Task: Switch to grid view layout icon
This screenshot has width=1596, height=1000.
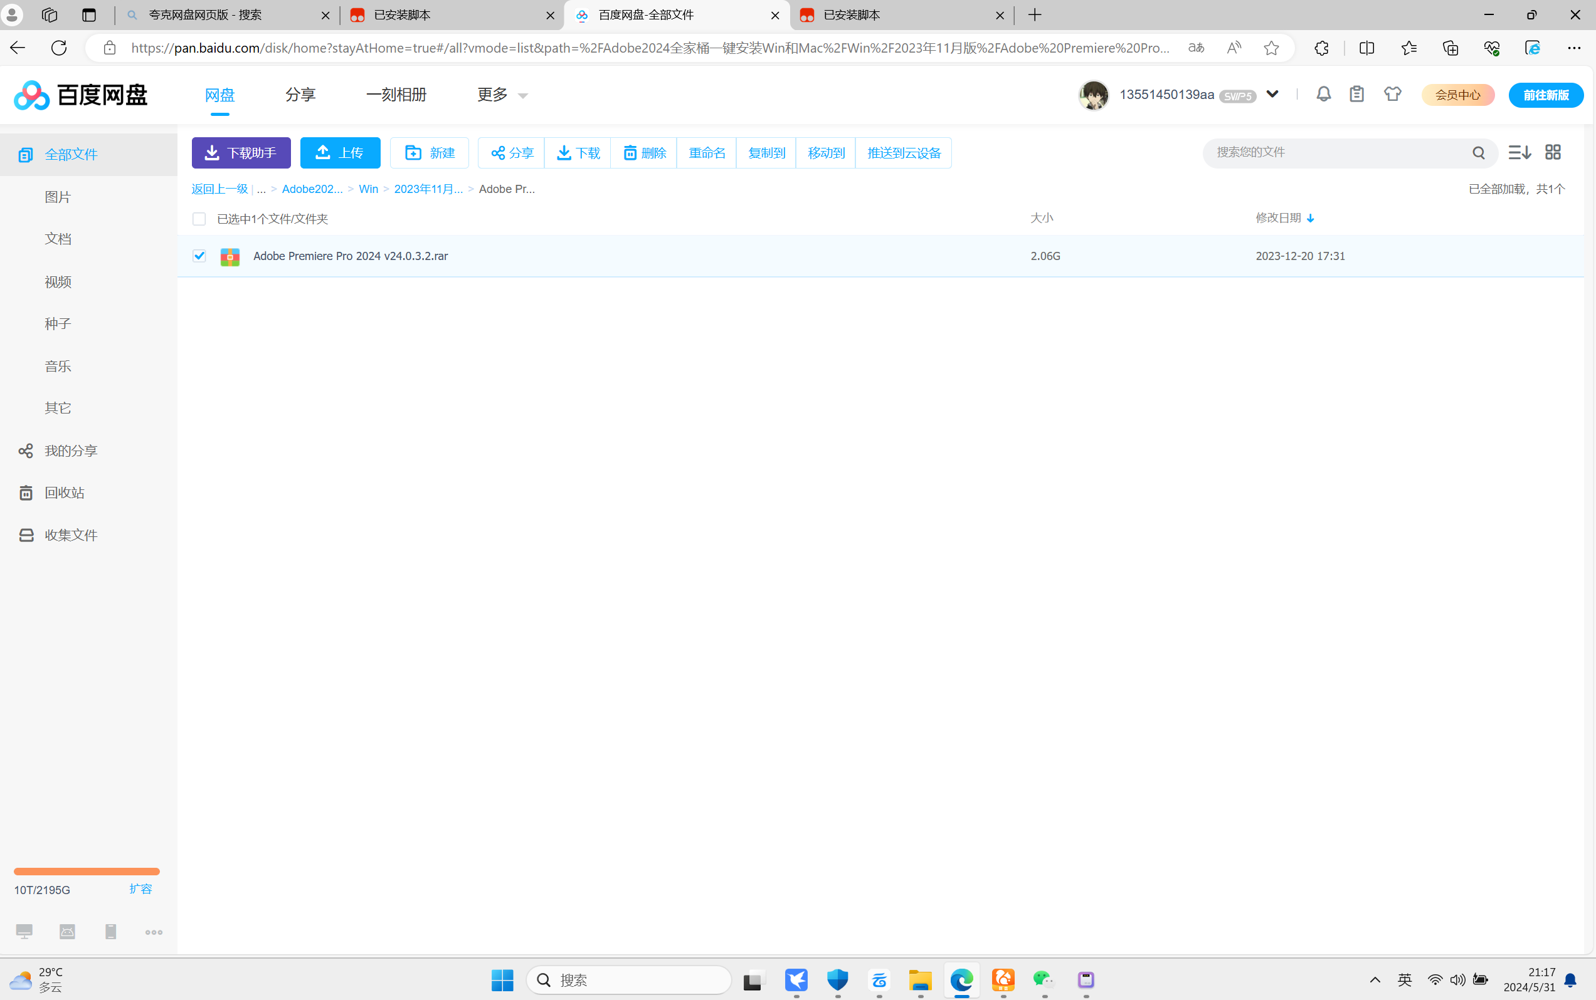Action: [x=1552, y=153]
